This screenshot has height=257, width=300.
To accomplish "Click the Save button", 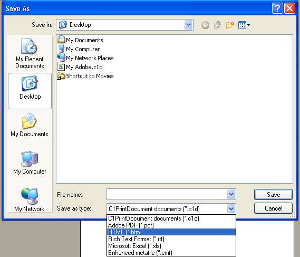I will [x=273, y=195].
